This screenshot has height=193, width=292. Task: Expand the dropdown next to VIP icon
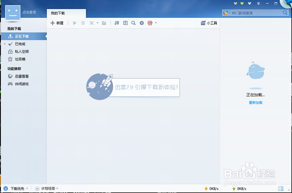click(156, 23)
